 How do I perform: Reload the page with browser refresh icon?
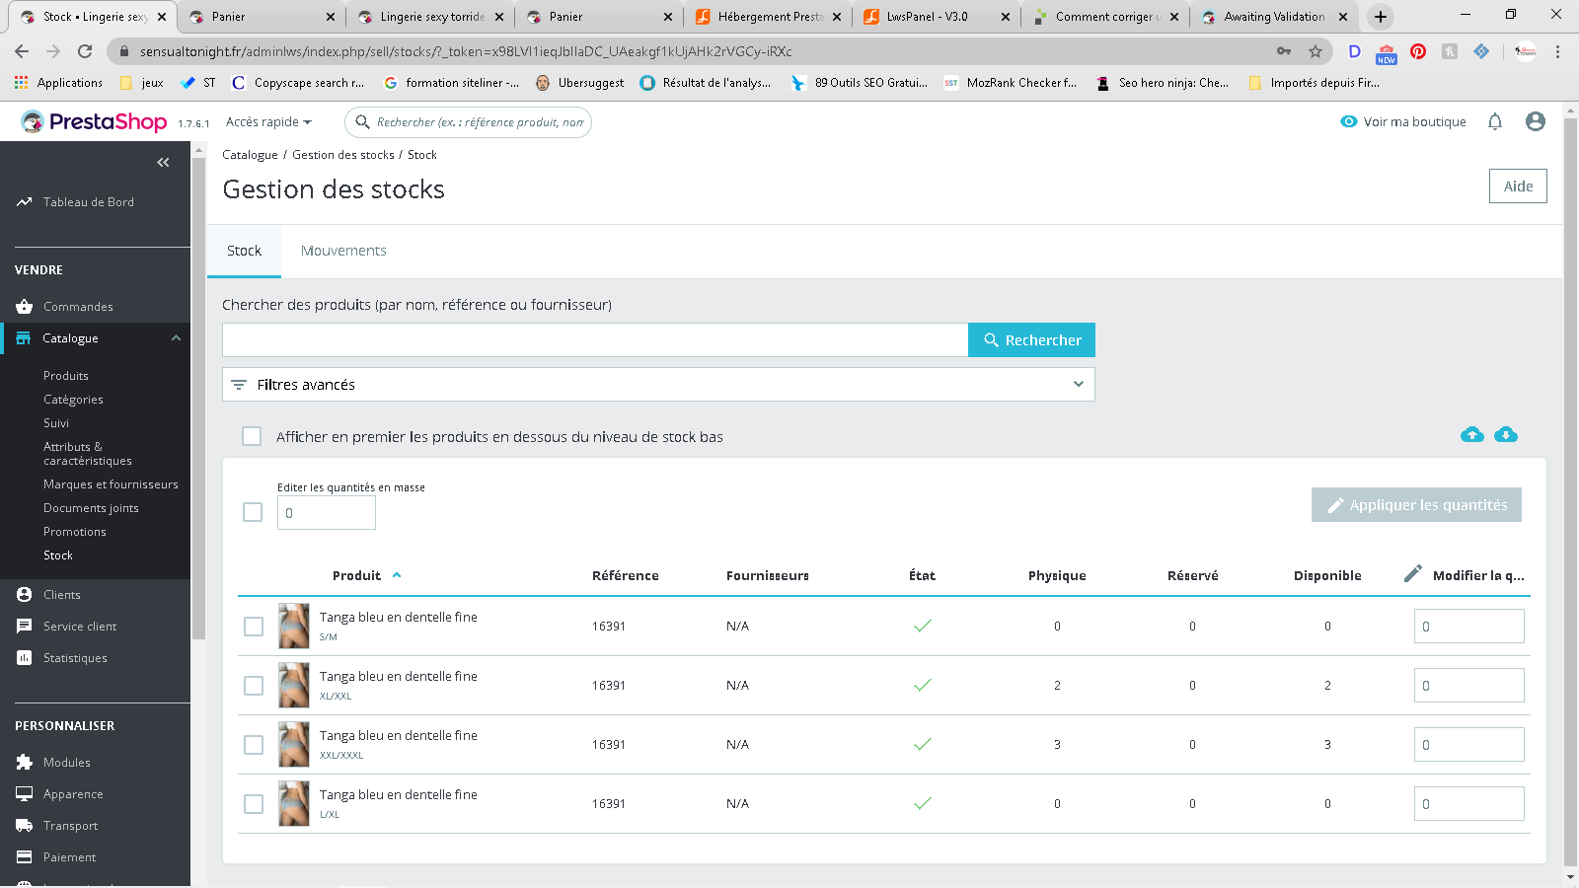85,51
